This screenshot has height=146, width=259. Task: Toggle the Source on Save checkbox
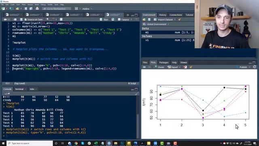tap(25, 19)
